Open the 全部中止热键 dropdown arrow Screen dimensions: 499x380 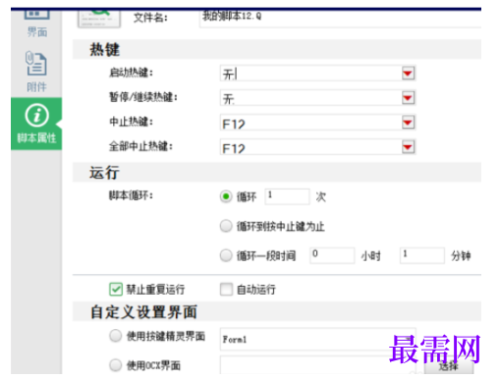click(408, 147)
